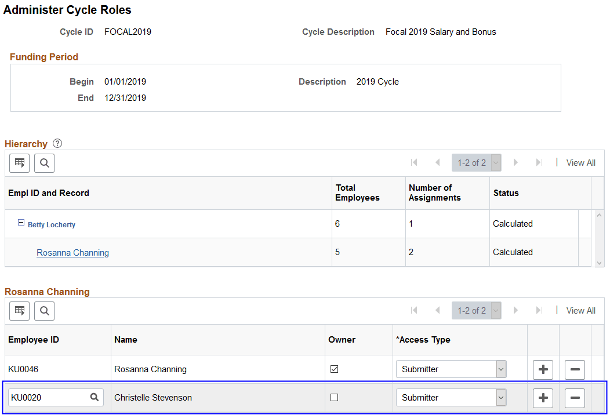610x418 pixels.
Task: Delete Rosanna Channing's role row
Action: click(574, 369)
